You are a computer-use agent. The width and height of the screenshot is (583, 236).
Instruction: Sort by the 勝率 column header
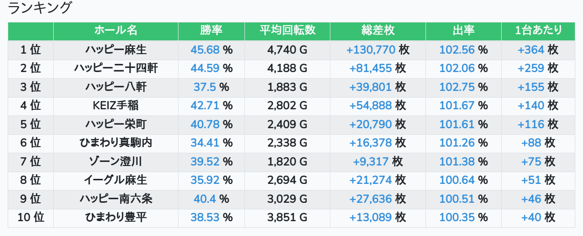pos(211,31)
